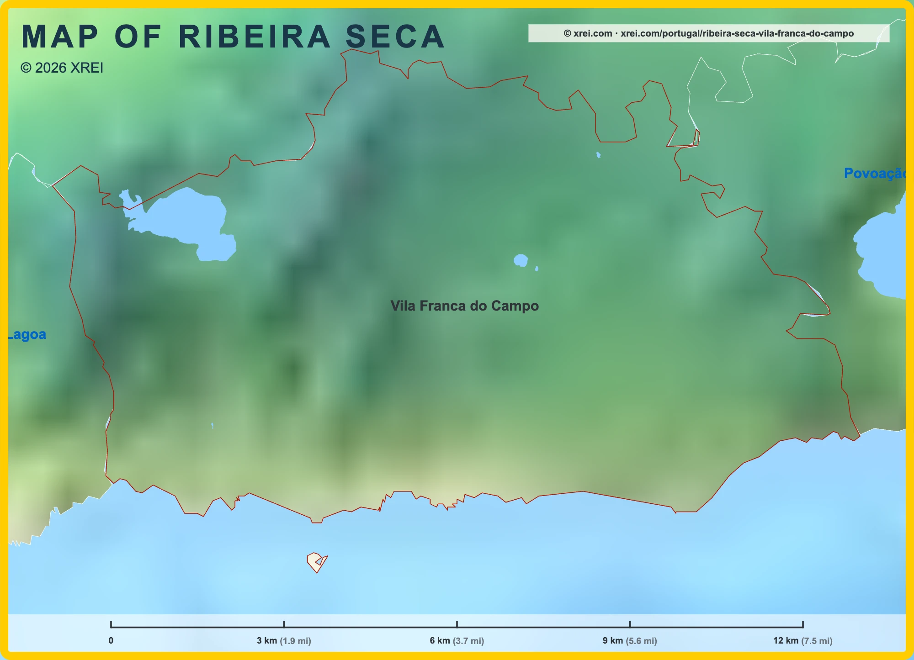The image size is (914, 660).
Task: Click the "3 km (1.9 mi)" scale label
Action: click(x=284, y=640)
